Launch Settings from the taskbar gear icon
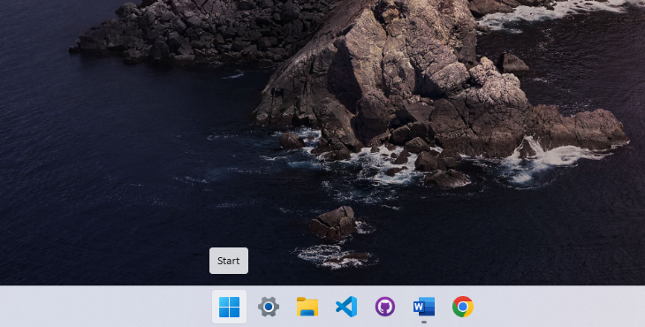The image size is (645, 327). (x=269, y=307)
